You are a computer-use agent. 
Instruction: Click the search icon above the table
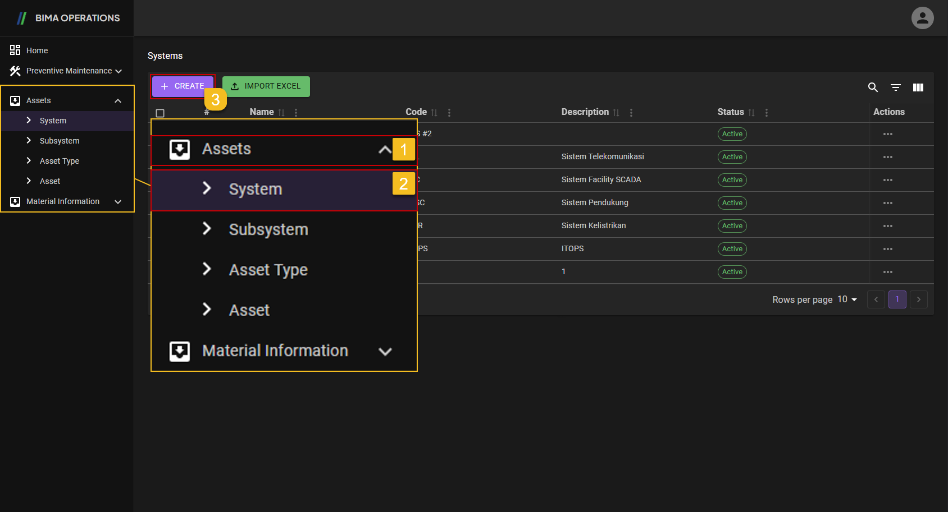[873, 87]
